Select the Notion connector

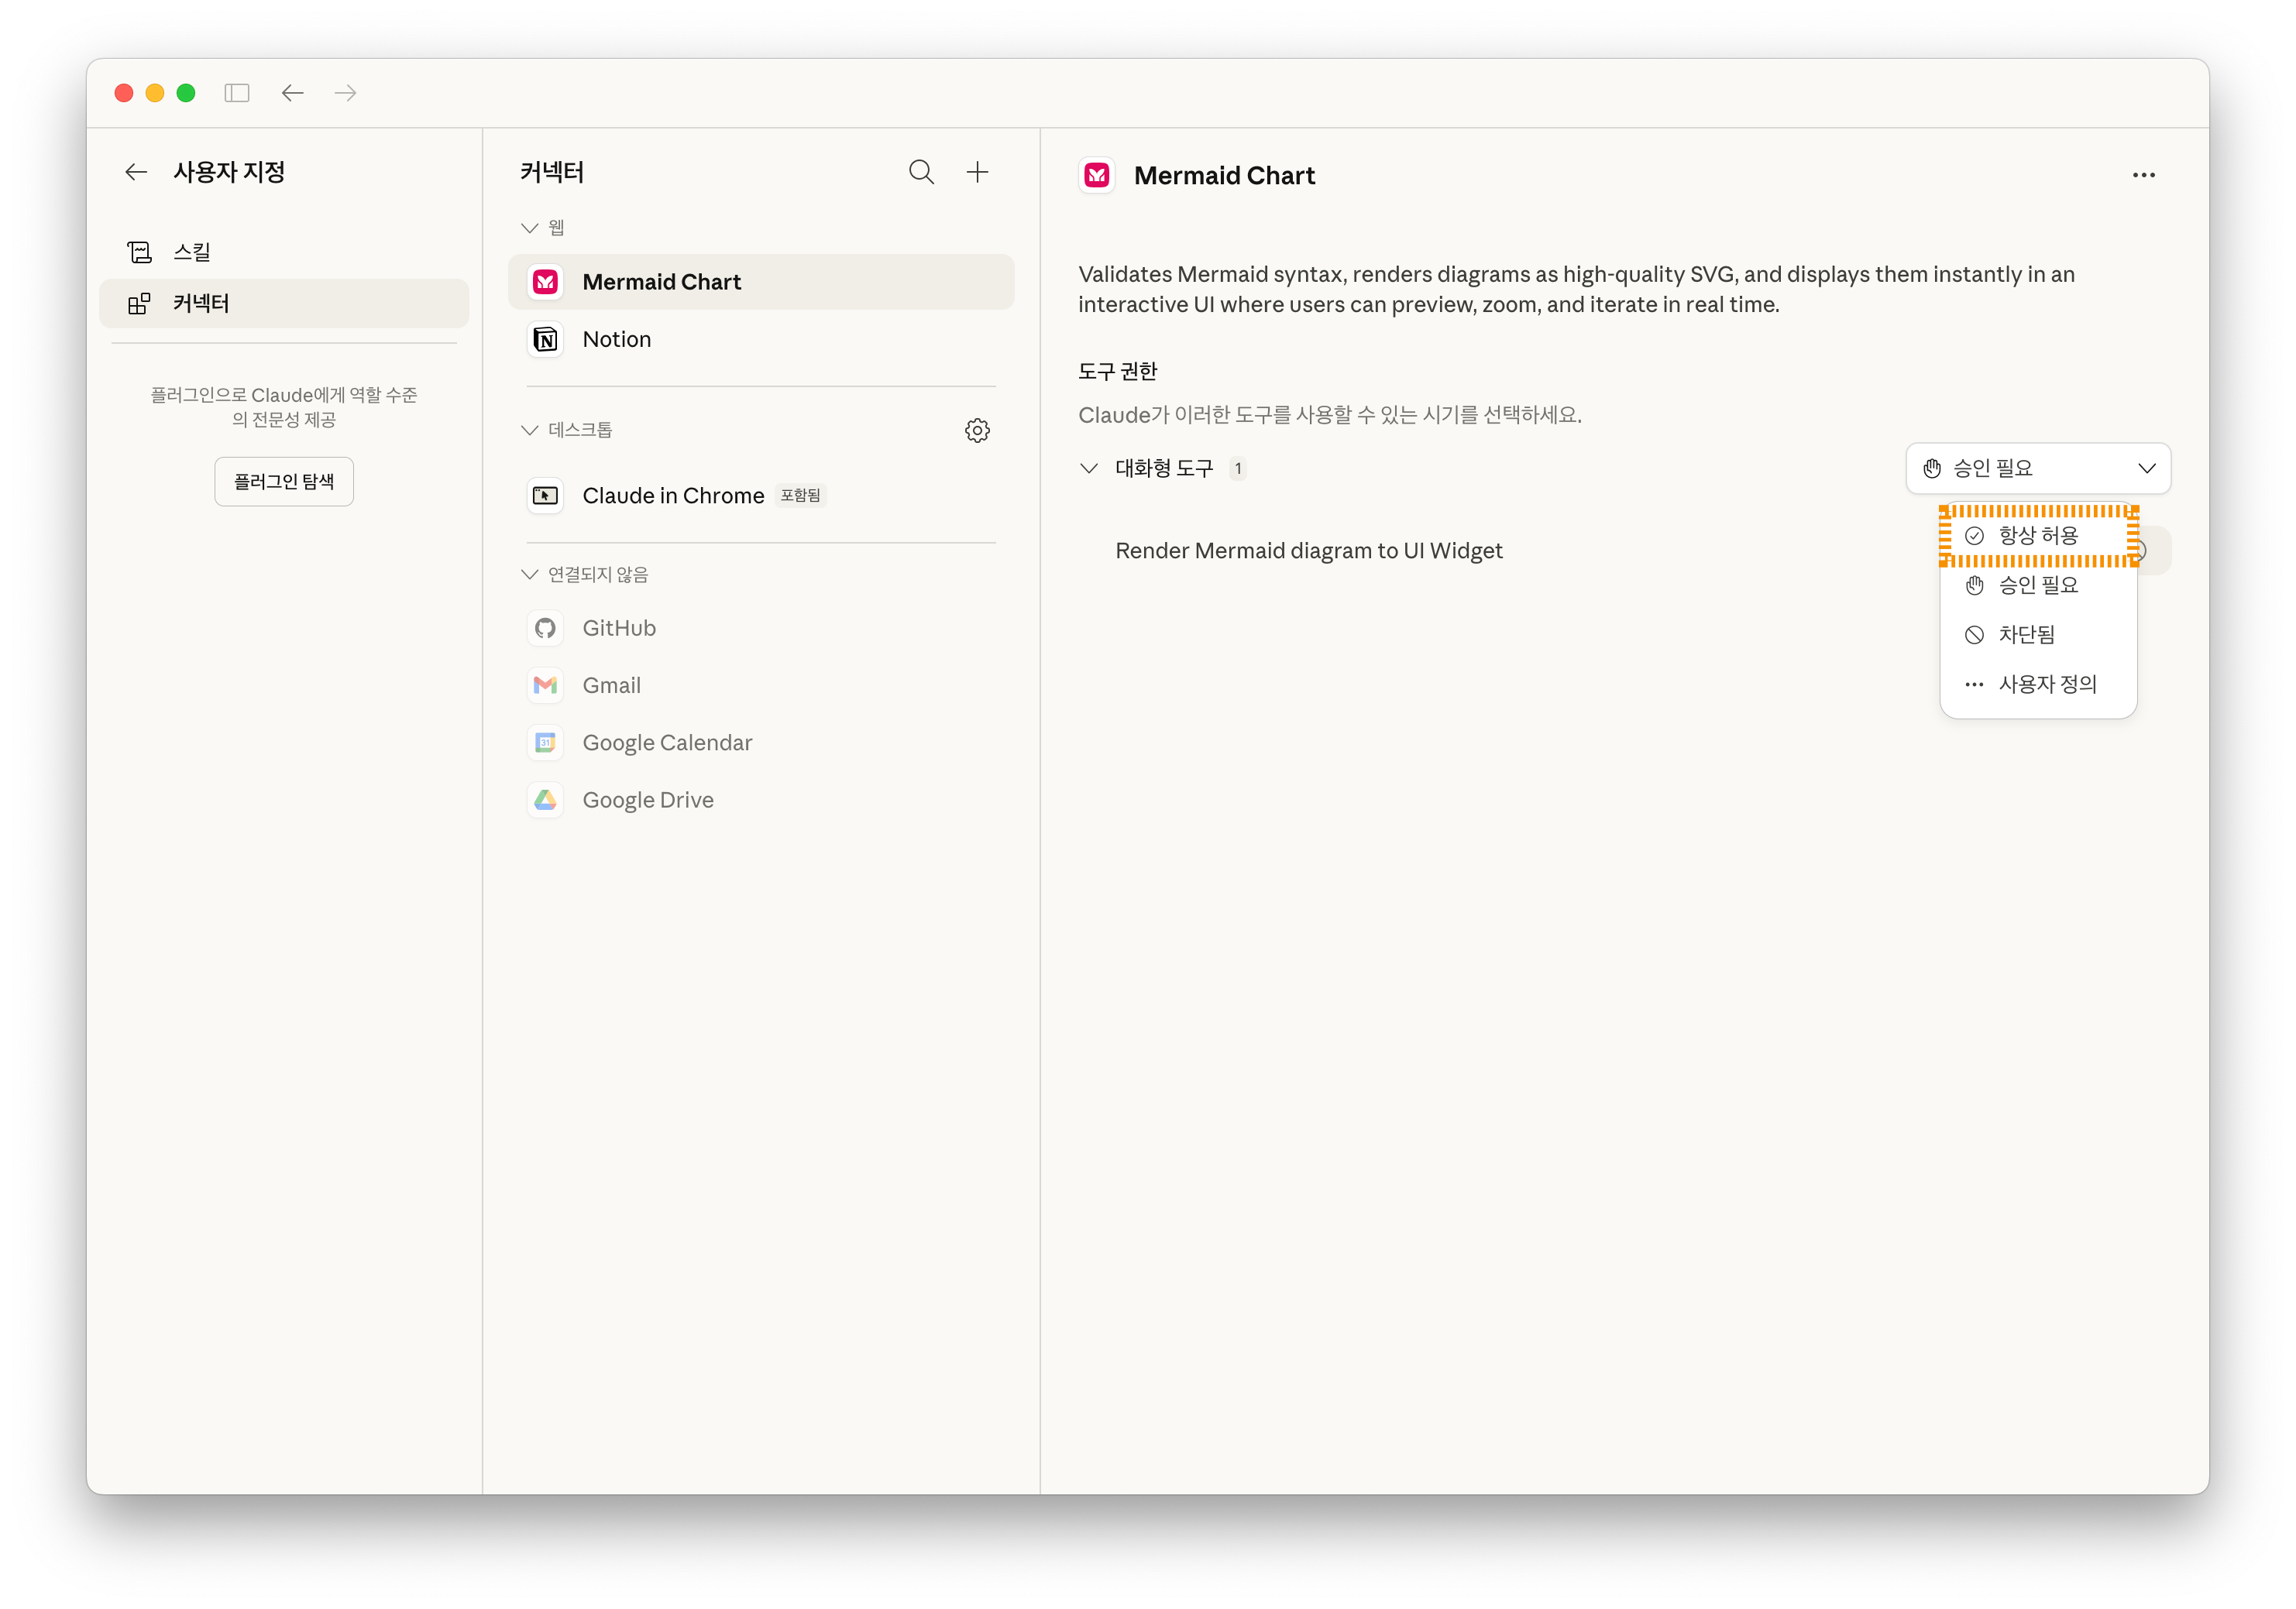click(x=616, y=340)
